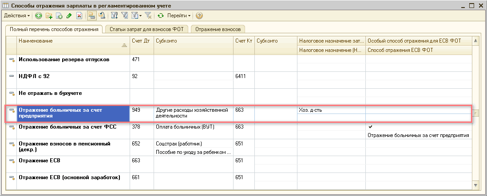Click the Счет Дт column header

coord(142,45)
